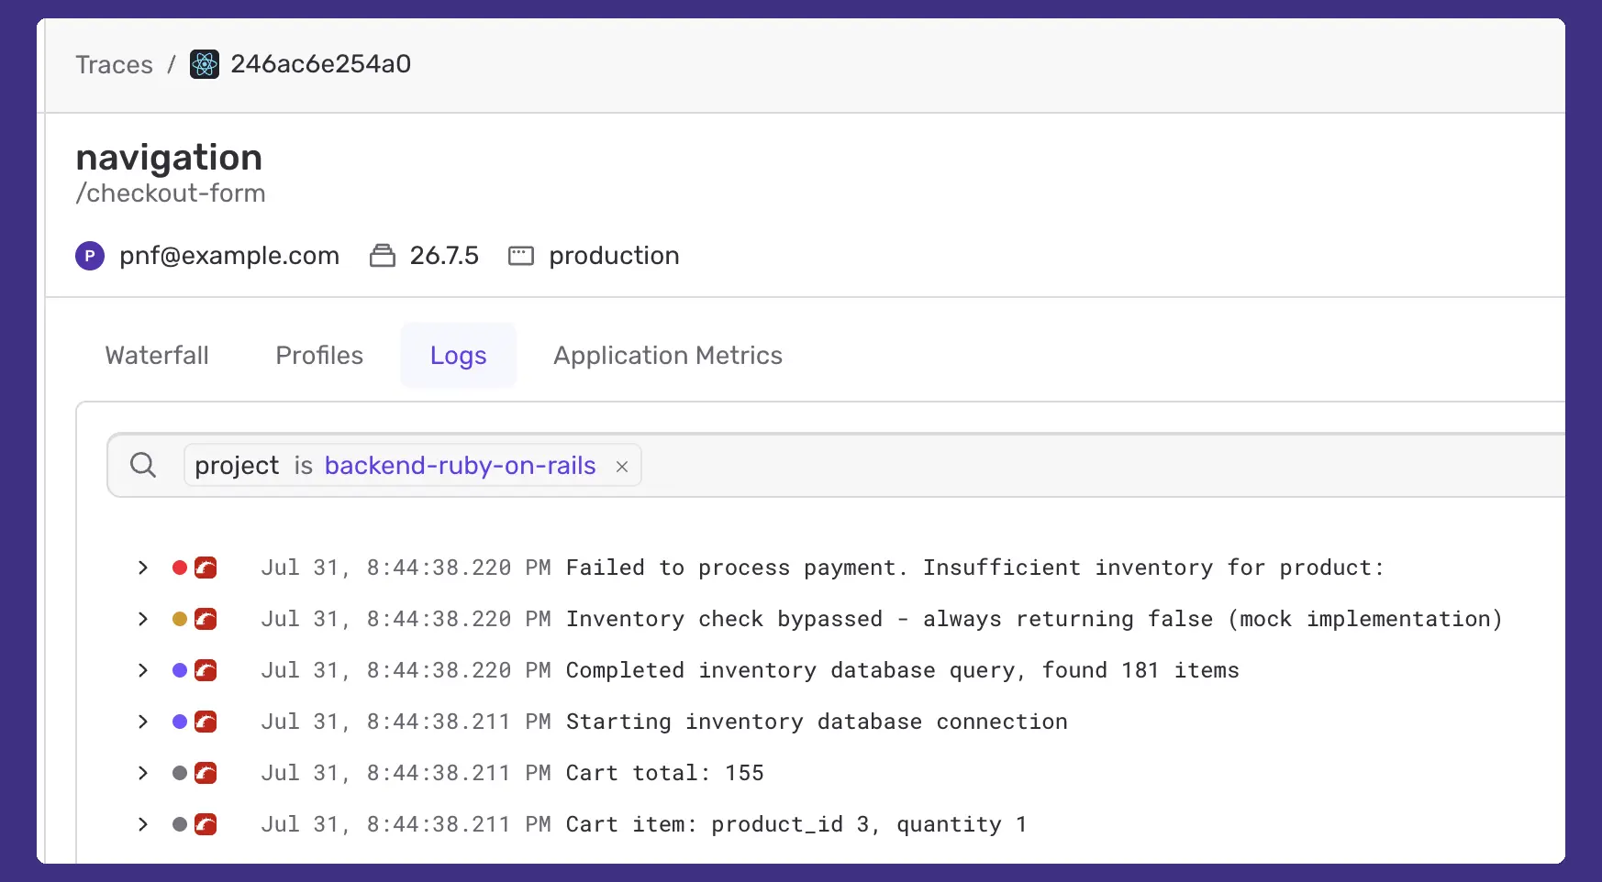The width and height of the screenshot is (1602, 882).
Task: Click timestamp of the Cart total log
Action: tap(406, 773)
